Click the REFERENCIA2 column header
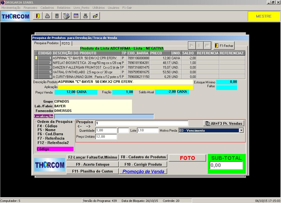 click(232, 53)
